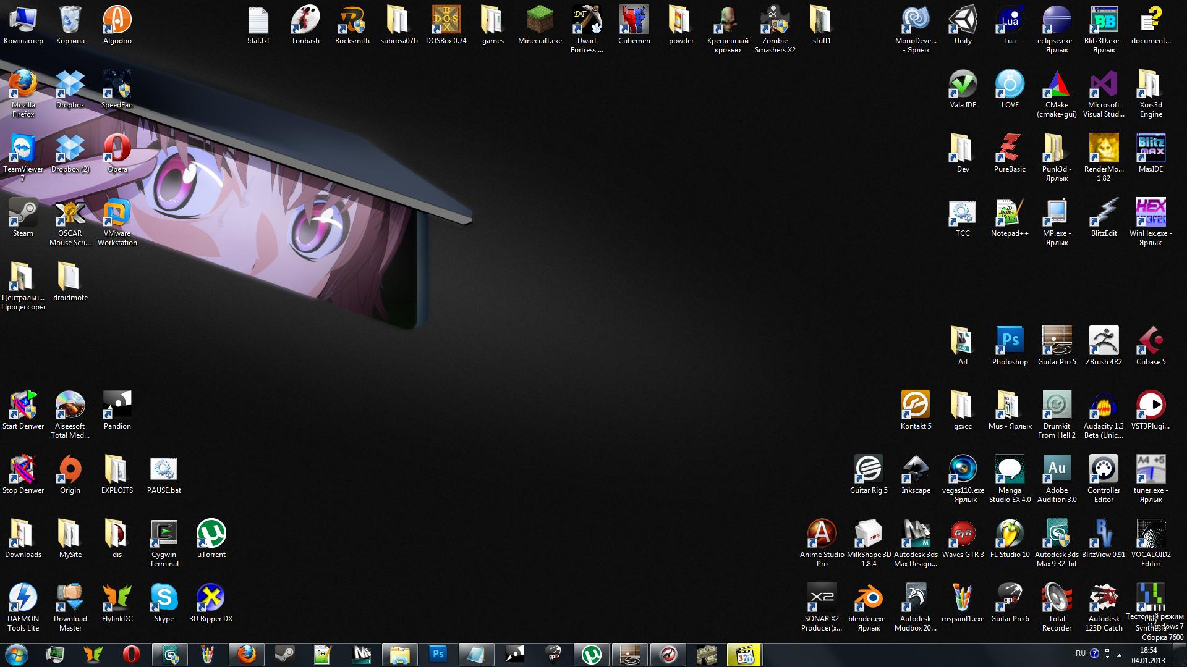Launch Minecraft.exe from the desktop
The height and width of the screenshot is (667, 1187).
point(540,23)
